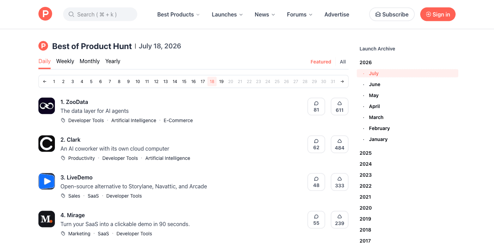Select the Featured filter
The height and width of the screenshot is (247, 494).
(321, 62)
